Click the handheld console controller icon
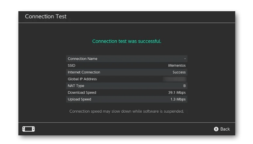Image resolution: width=253 pixels, height=144 pixels. 29,129
